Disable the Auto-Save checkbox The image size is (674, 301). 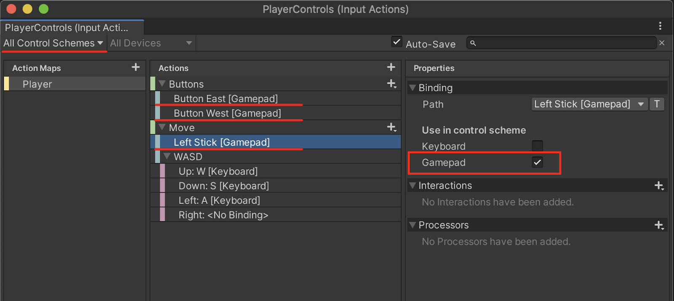pos(396,42)
